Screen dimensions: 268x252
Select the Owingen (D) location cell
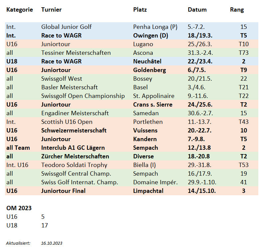(150, 36)
